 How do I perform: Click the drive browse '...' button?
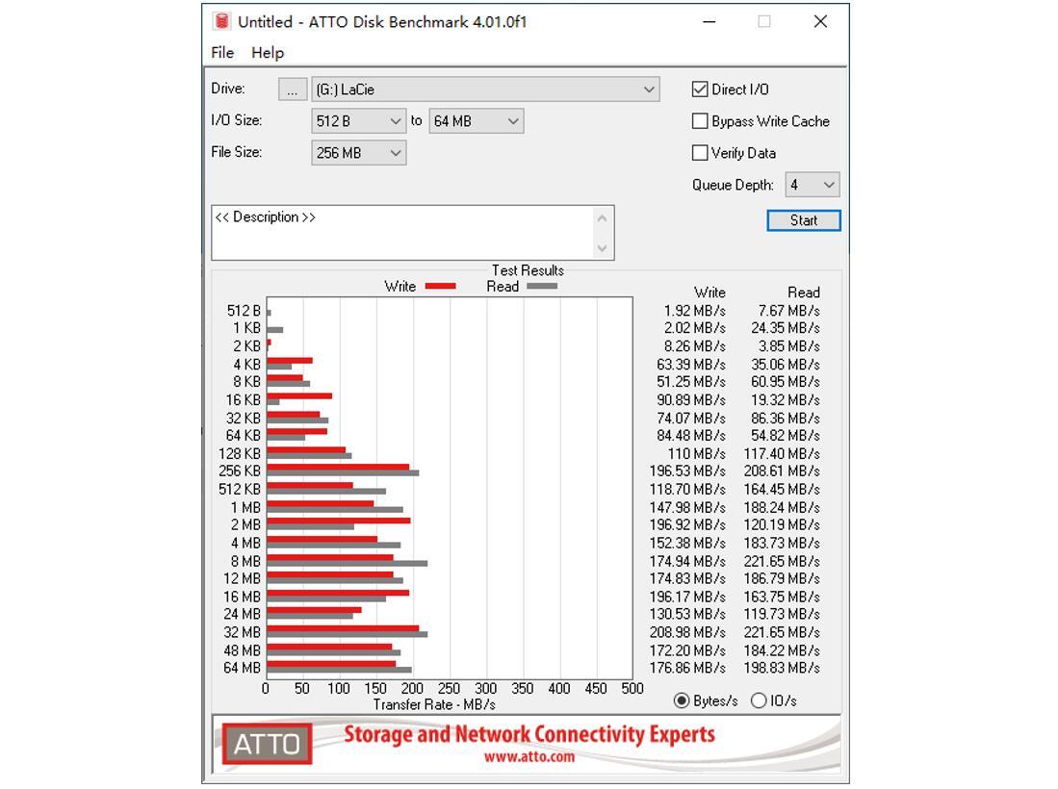[x=292, y=89]
